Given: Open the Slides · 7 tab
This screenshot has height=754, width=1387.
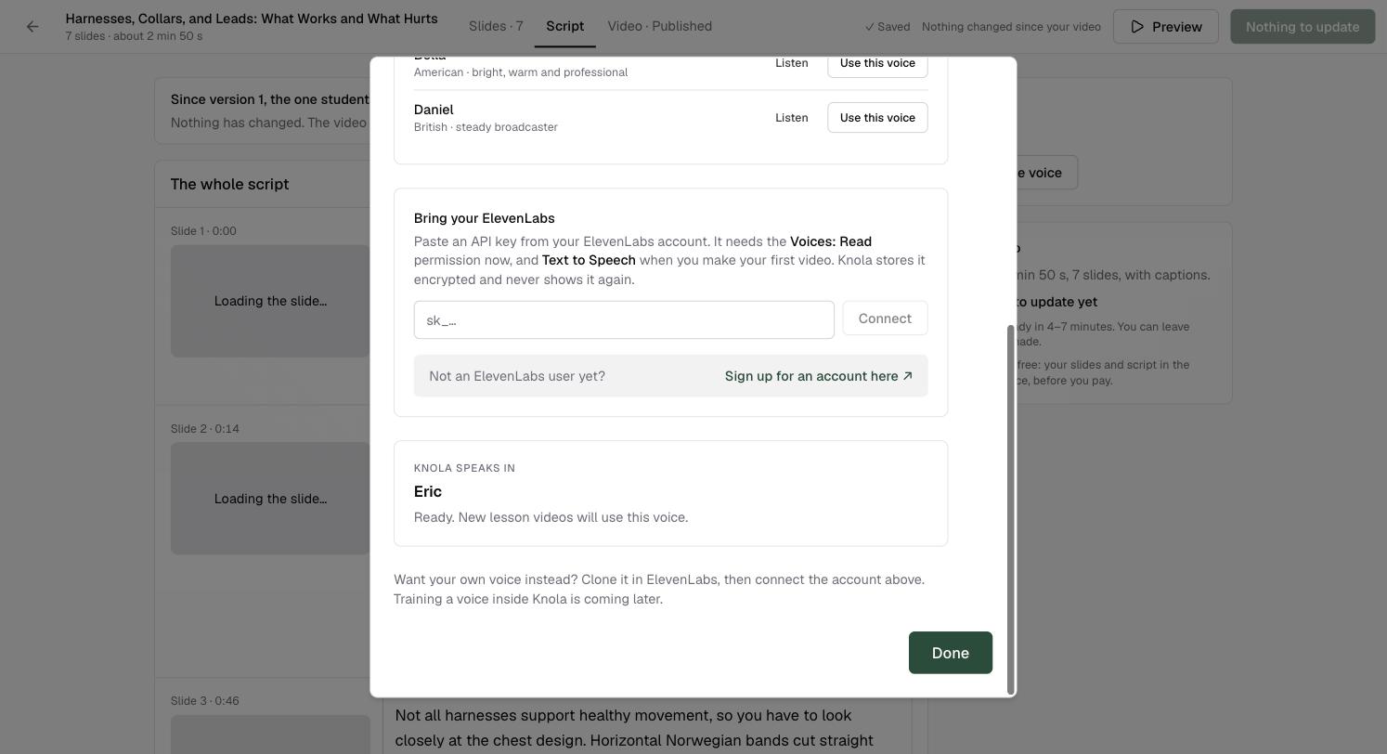Looking at the screenshot, I should [496, 26].
